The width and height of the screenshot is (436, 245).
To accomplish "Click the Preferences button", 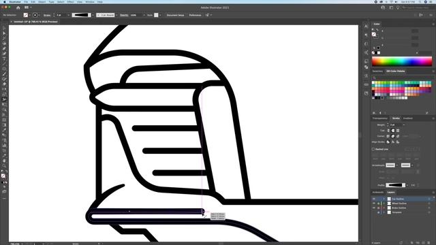I will pos(196,15).
